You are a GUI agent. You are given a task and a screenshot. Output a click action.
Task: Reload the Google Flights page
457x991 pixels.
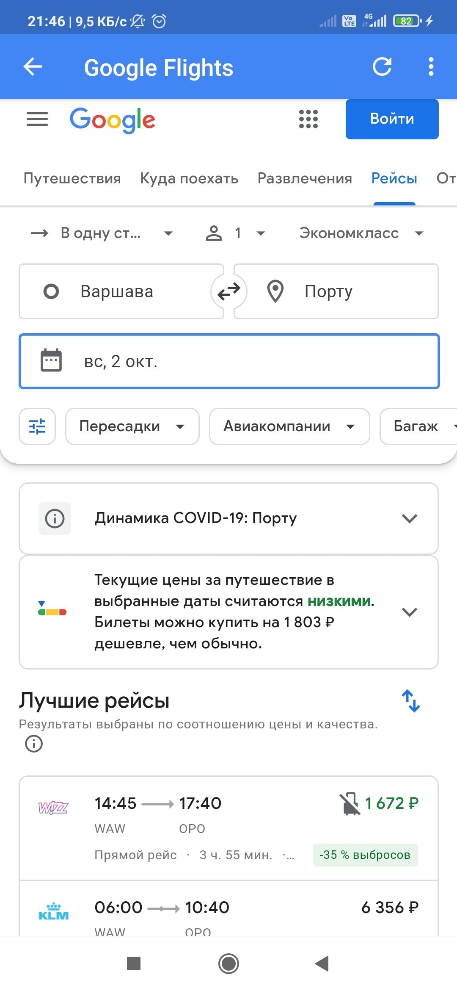pyautogui.click(x=382, y=67)
